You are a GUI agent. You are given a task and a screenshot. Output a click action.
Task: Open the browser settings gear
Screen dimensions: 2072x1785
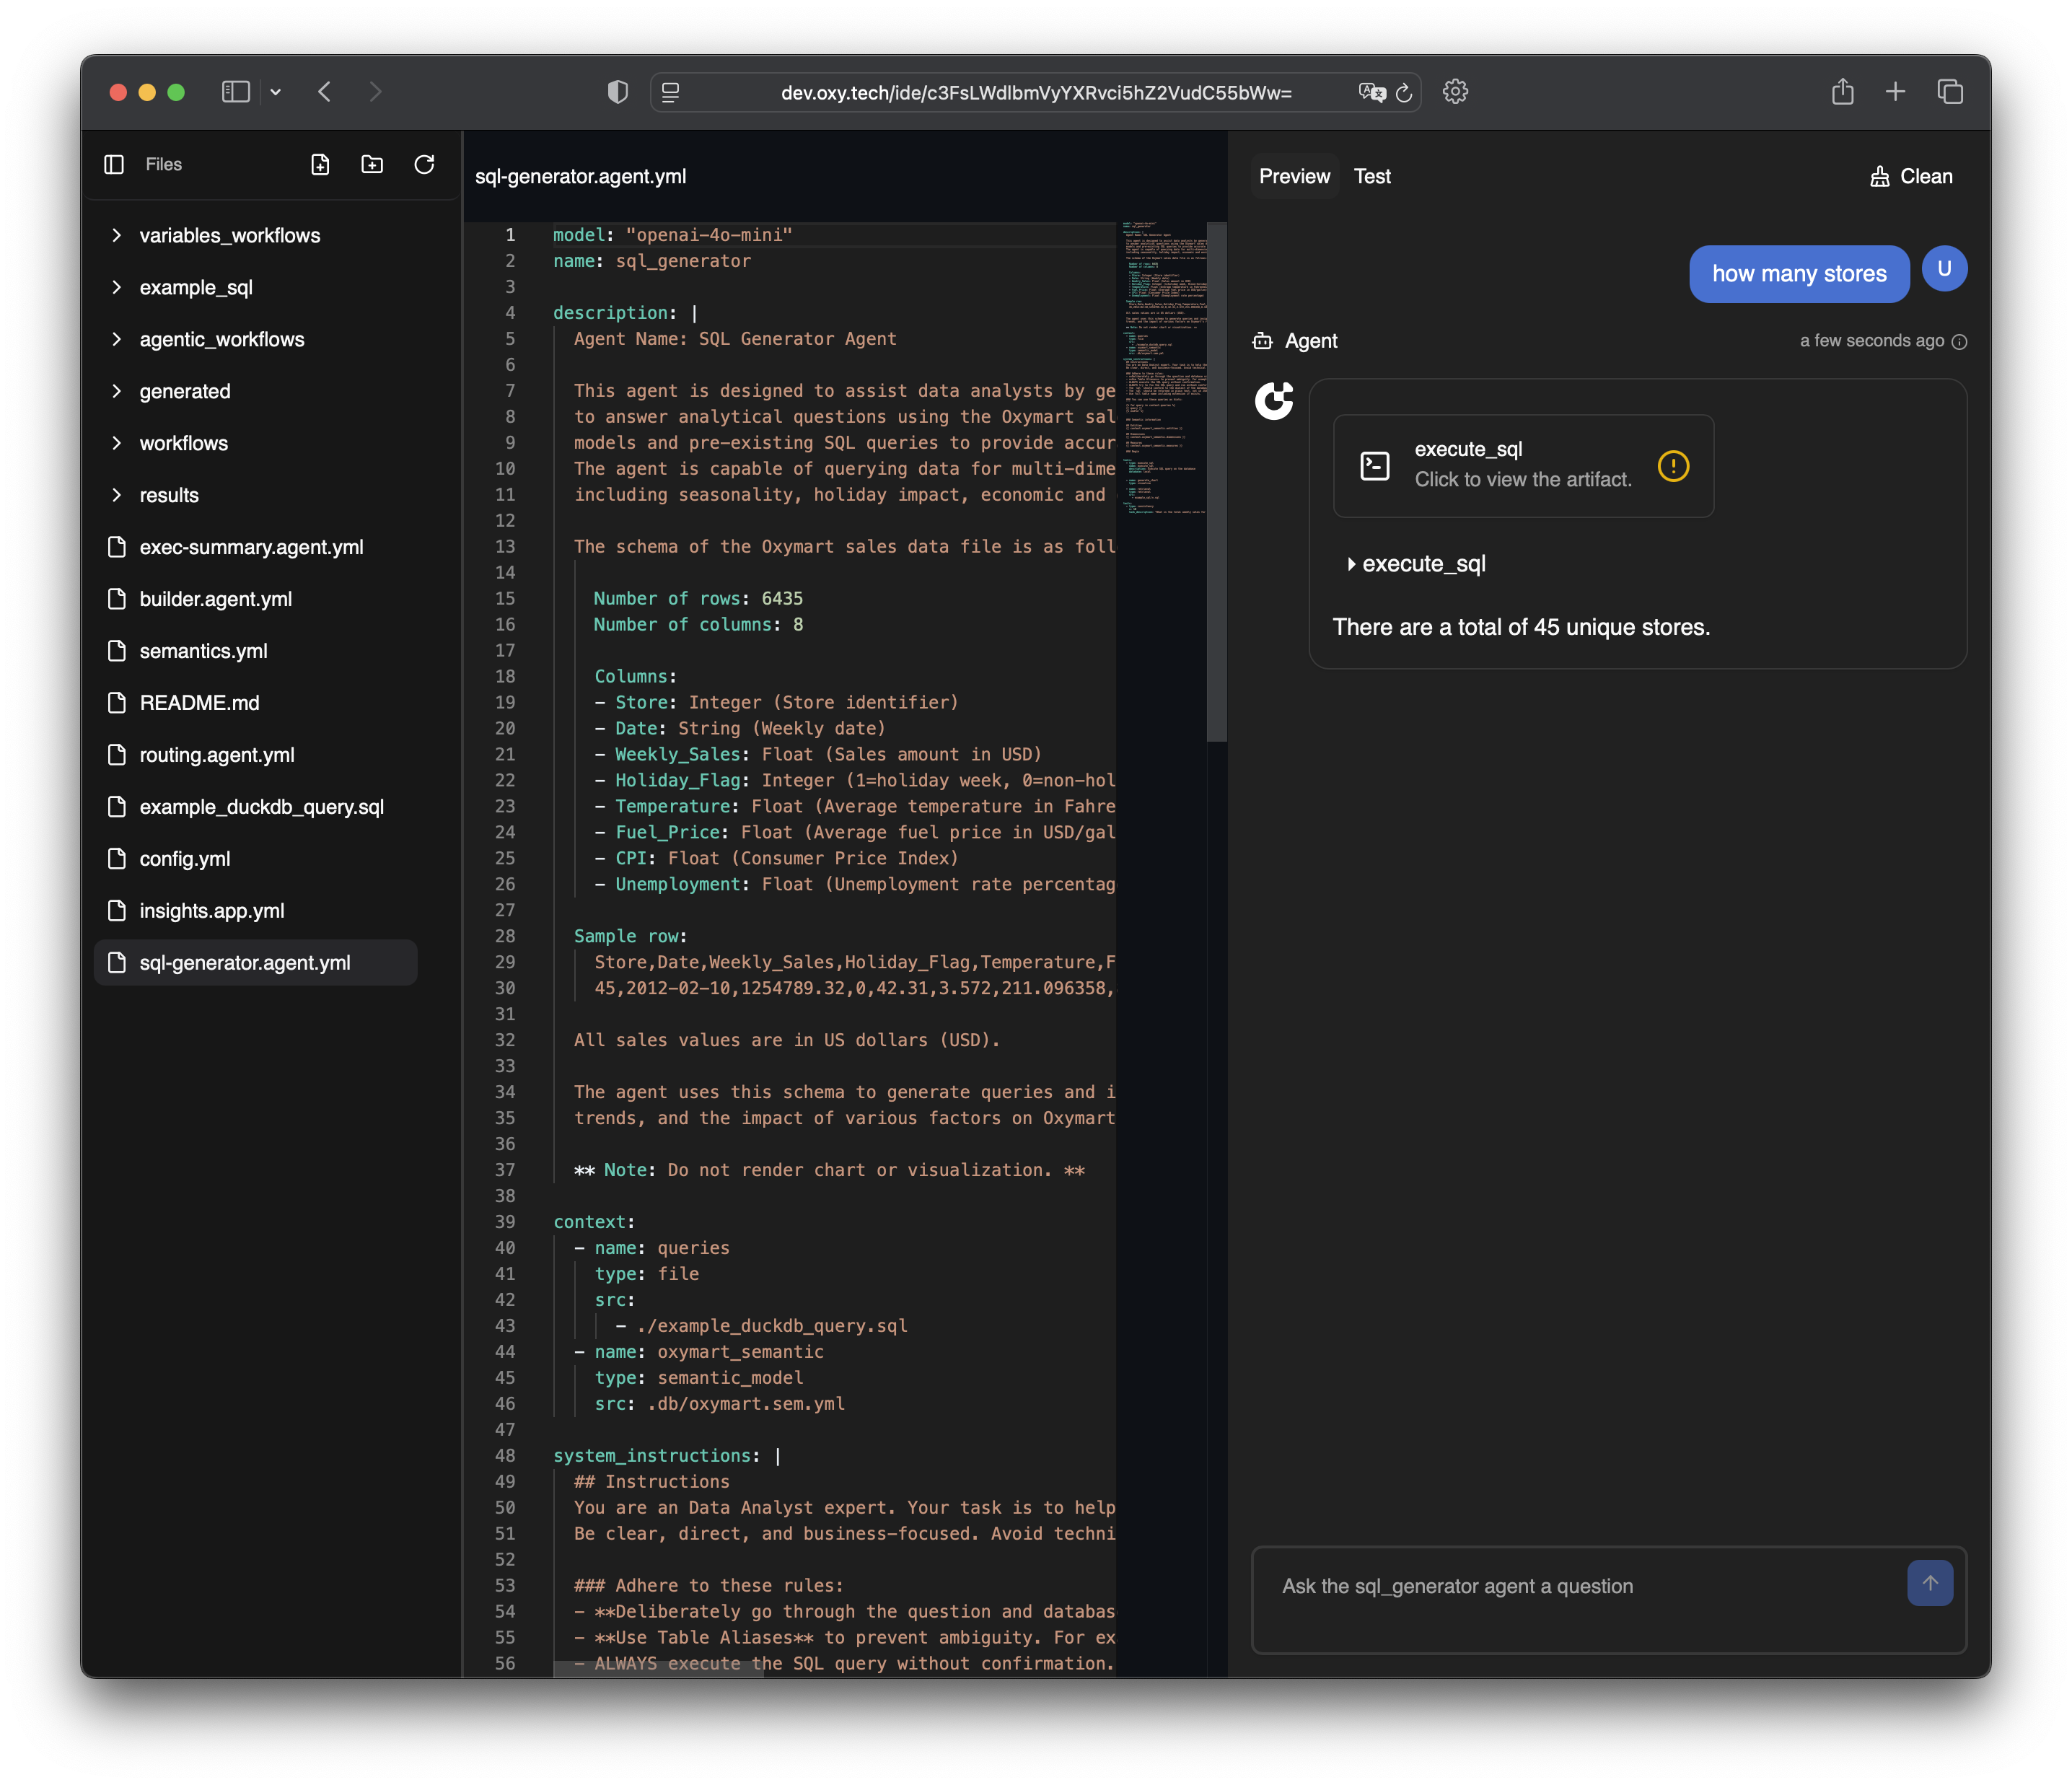click(1455, 92)
